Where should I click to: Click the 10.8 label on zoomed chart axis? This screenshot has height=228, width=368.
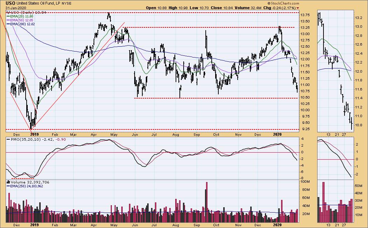click(359, 125)
